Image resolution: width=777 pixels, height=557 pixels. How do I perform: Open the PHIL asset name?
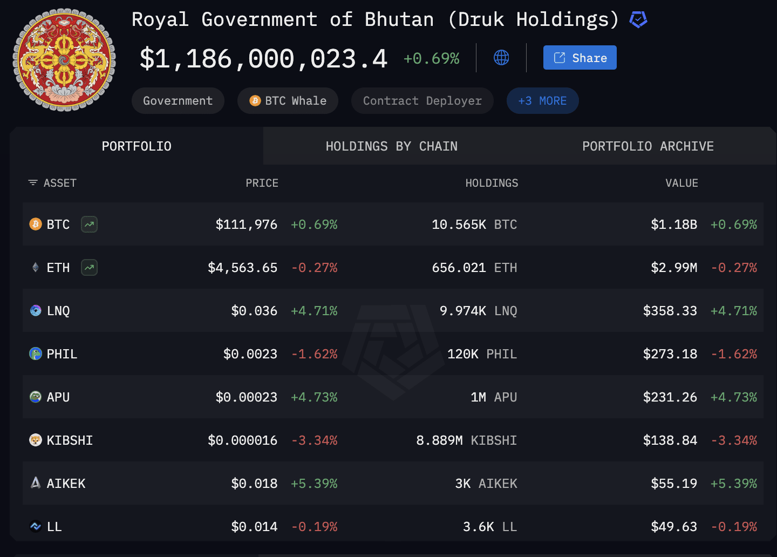click(x=62, y=354)
